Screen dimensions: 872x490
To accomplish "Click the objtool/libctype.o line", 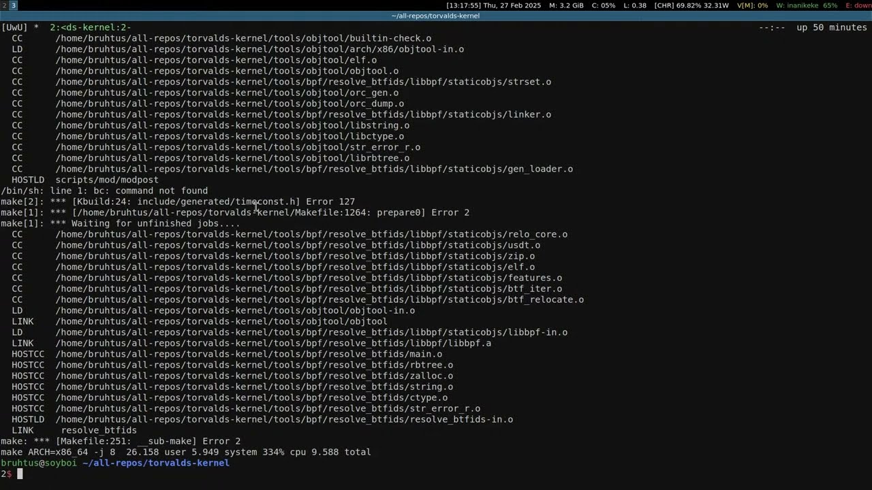I will [208, 136].
